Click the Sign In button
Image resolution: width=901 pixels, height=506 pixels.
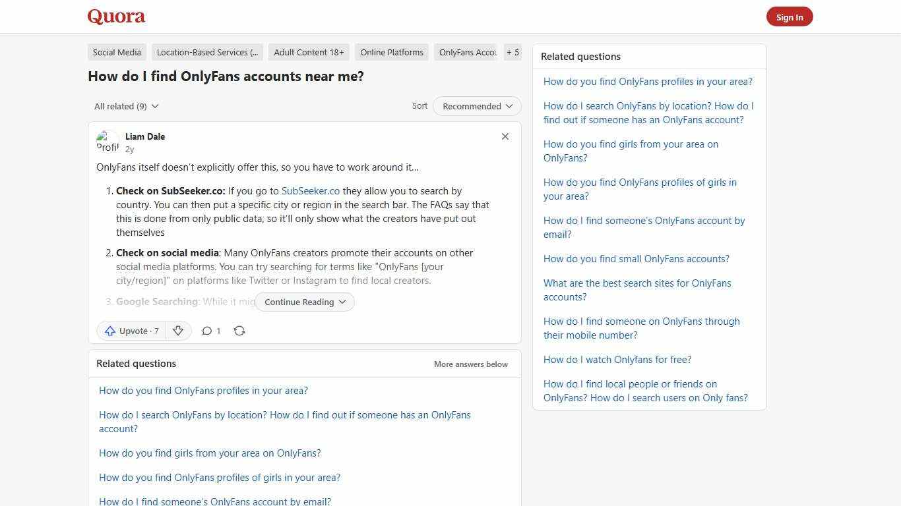[x=790, y=16]
